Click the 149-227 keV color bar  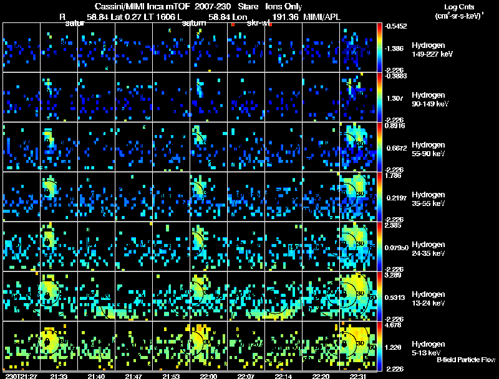point(380,47)
